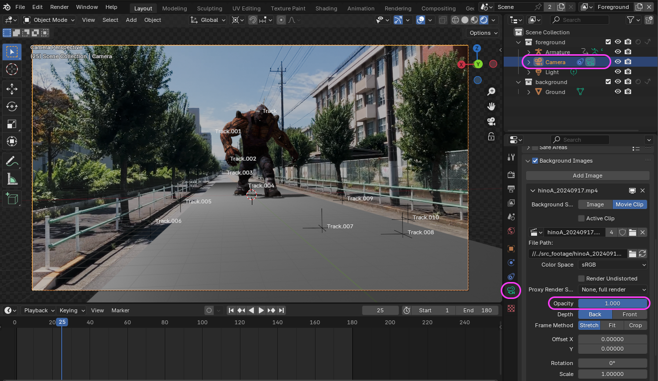Image resolution: width=658 pixels, height=381 pixels.
Task: Uncheck the Background Images checkbox
Action: point(535,161)
